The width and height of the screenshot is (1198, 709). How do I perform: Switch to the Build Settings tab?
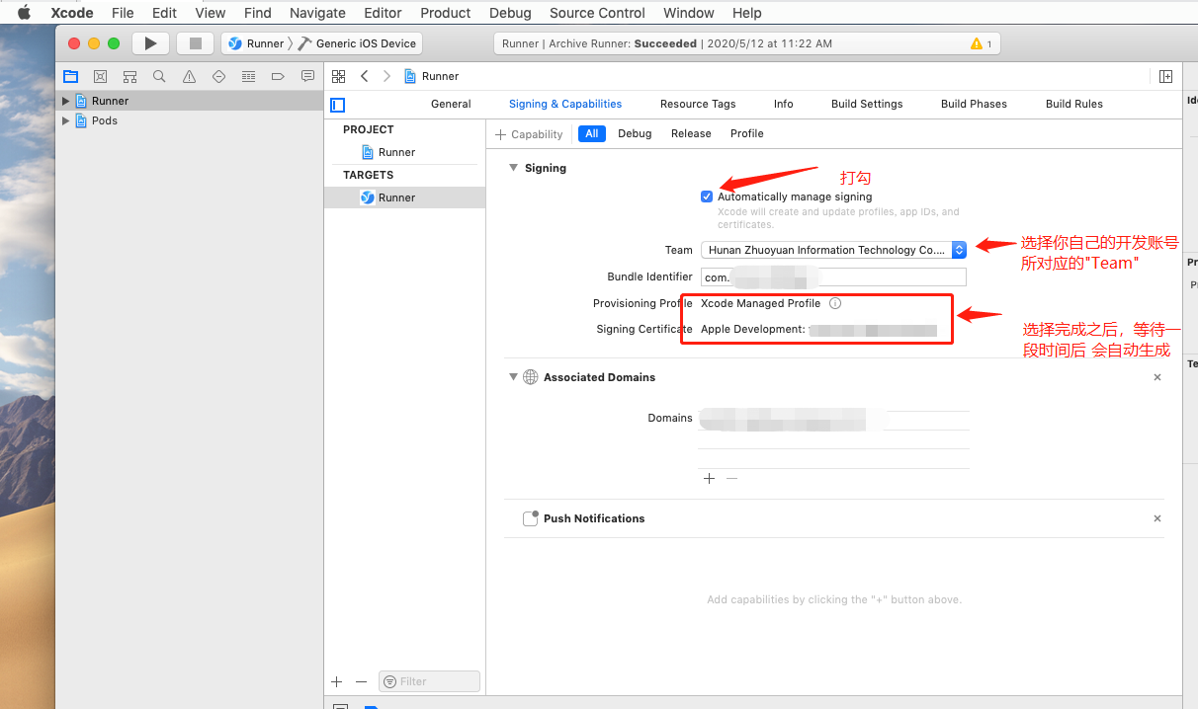[x=867, y=104]
